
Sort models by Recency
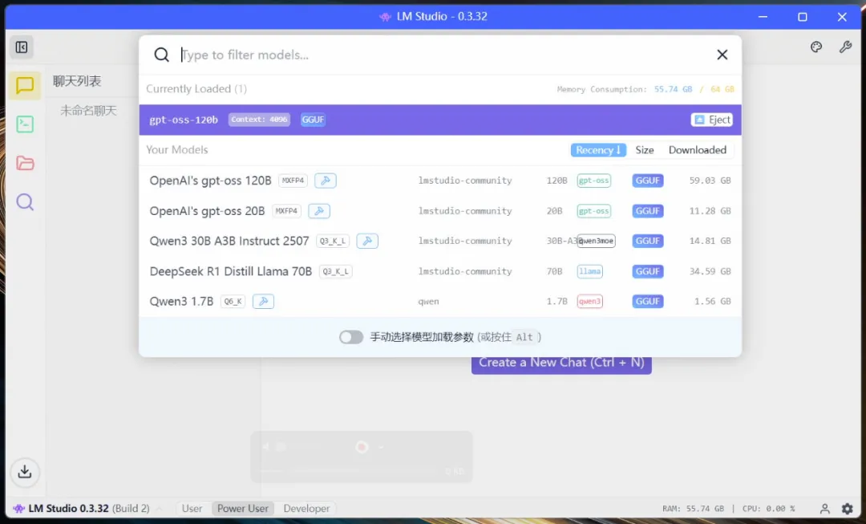click(x=597, y=150)
